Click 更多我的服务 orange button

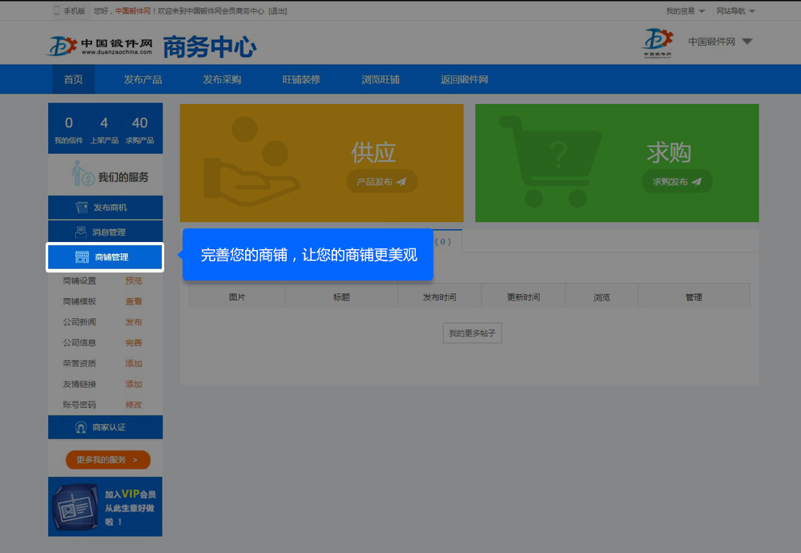(x=108, y=460)
